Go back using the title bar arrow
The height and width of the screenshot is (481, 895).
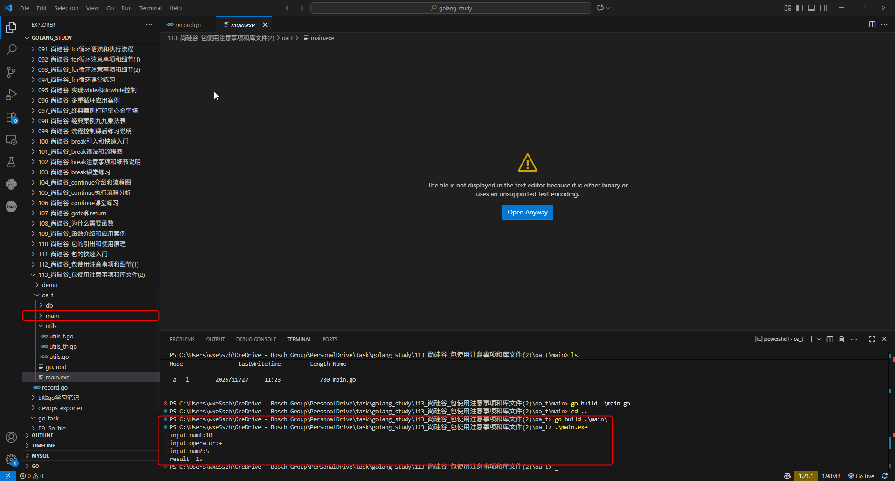coord(288,8)
